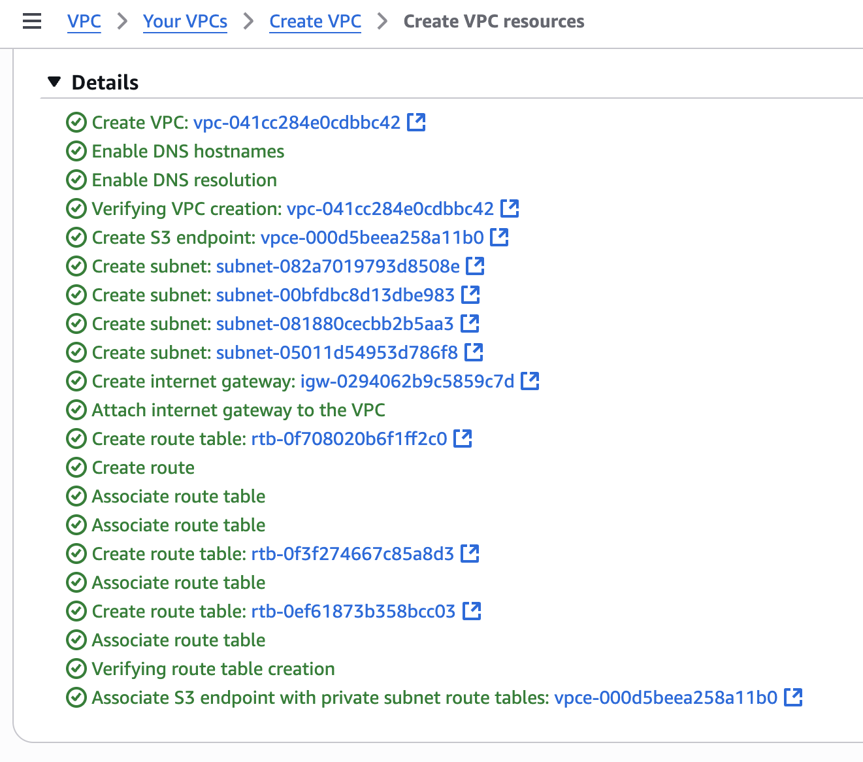Click the green checkmark beside Enable DNS hostnames

pos(76,151)
